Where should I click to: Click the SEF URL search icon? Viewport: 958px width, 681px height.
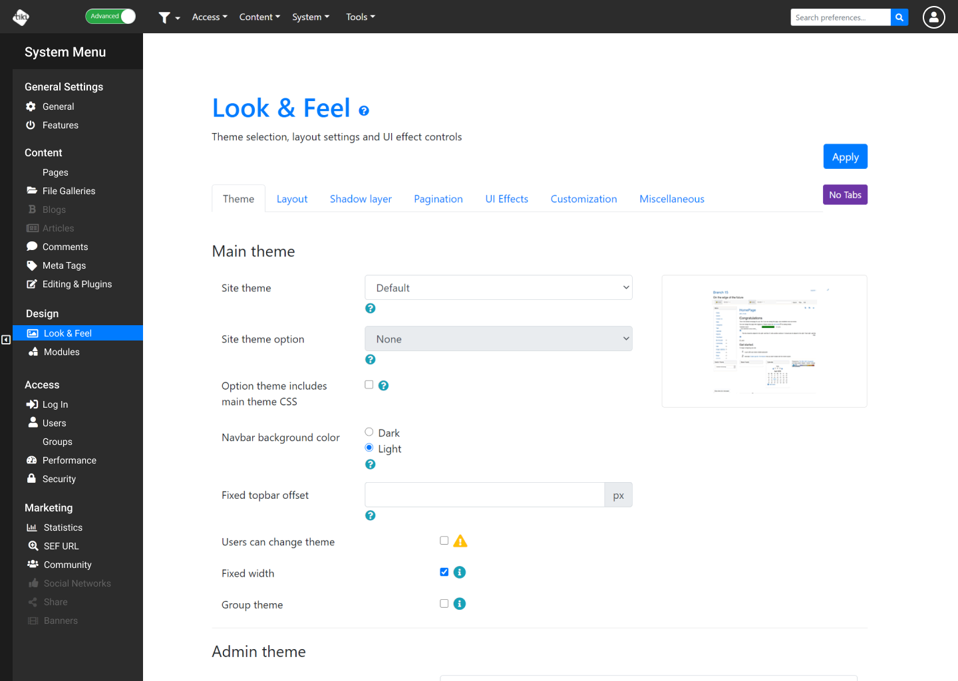pyautogui.click(x=33, y=546)
